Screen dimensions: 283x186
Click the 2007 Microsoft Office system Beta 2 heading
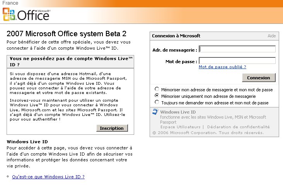click(66, 34)
